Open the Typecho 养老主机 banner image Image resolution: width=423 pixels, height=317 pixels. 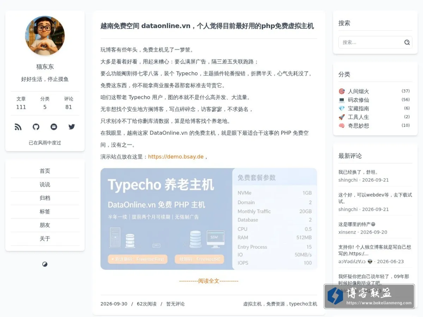[209, 219]
